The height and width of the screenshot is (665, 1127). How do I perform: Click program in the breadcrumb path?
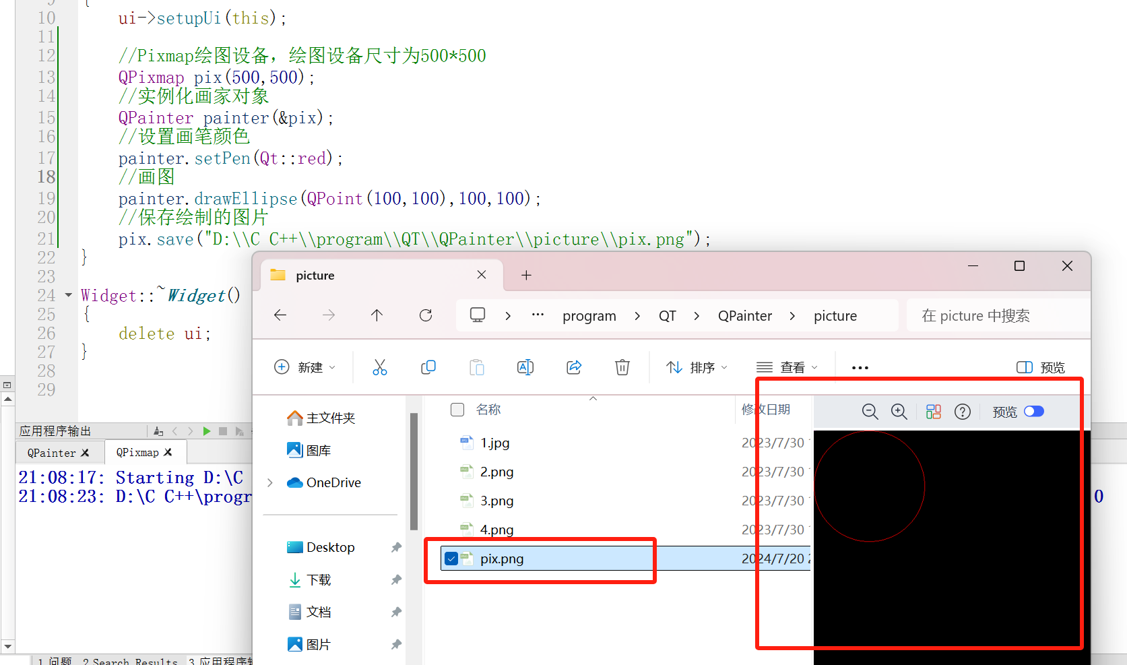(589, 315)
